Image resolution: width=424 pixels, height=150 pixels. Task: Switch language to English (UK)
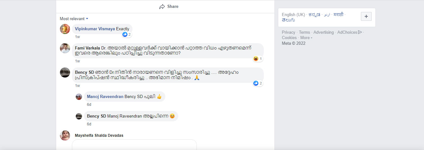293,14
